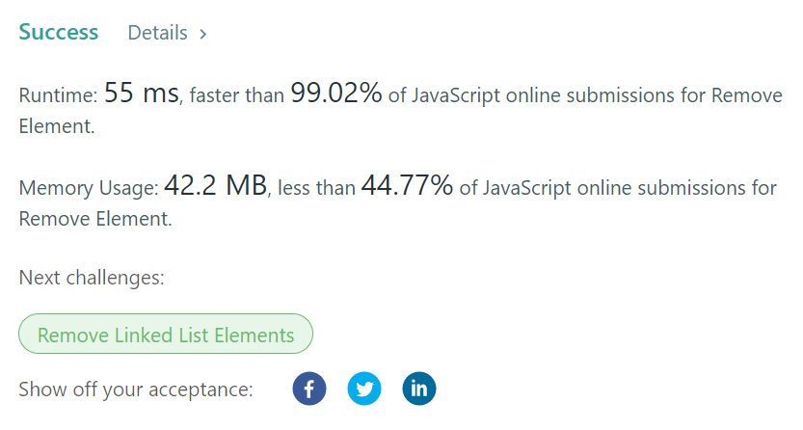Viewport: 803px width, 430px height.
Task: Click the 99.02% runtime percentile
Action: tap(335, 94)
